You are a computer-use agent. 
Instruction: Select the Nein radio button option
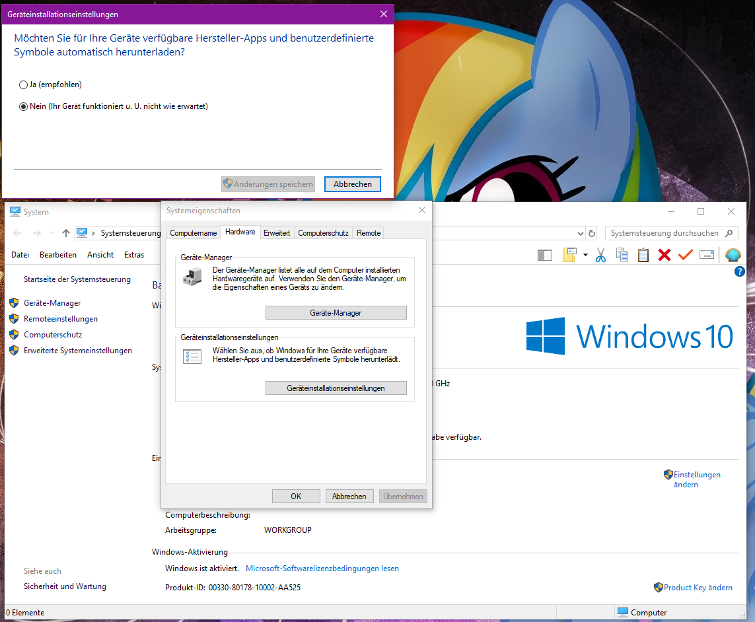[23, 107]
